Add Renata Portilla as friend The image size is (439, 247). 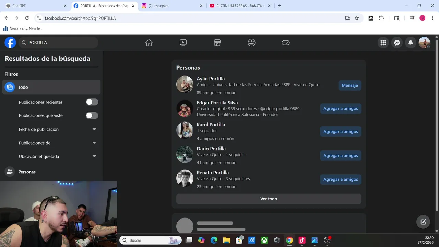click(x=341, y=179)
